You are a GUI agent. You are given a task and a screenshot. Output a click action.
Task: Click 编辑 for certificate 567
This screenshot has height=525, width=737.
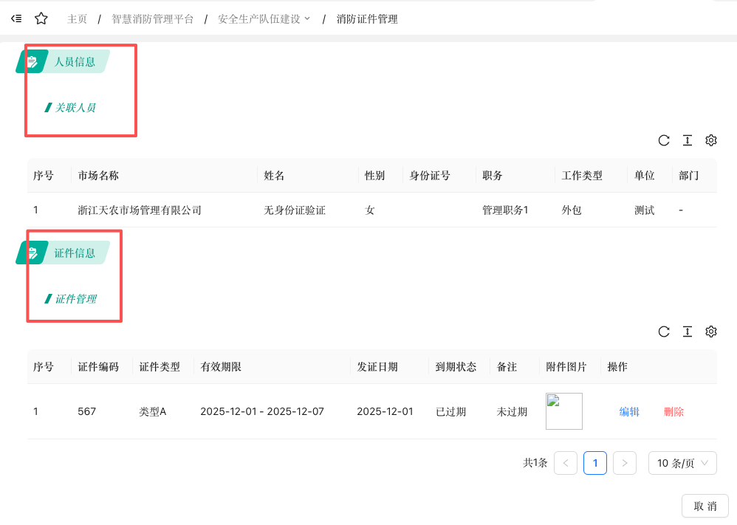(629, 412)
